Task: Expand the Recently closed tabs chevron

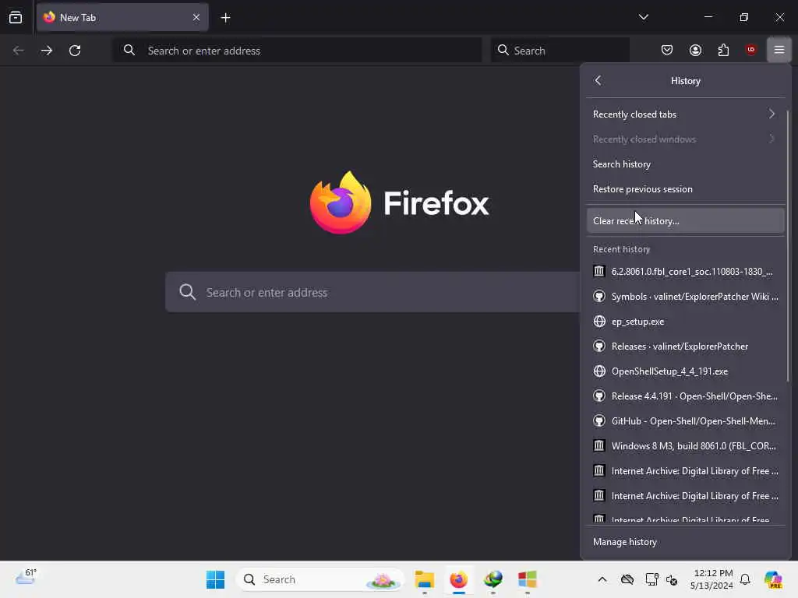Action: (x=772, y=114)
